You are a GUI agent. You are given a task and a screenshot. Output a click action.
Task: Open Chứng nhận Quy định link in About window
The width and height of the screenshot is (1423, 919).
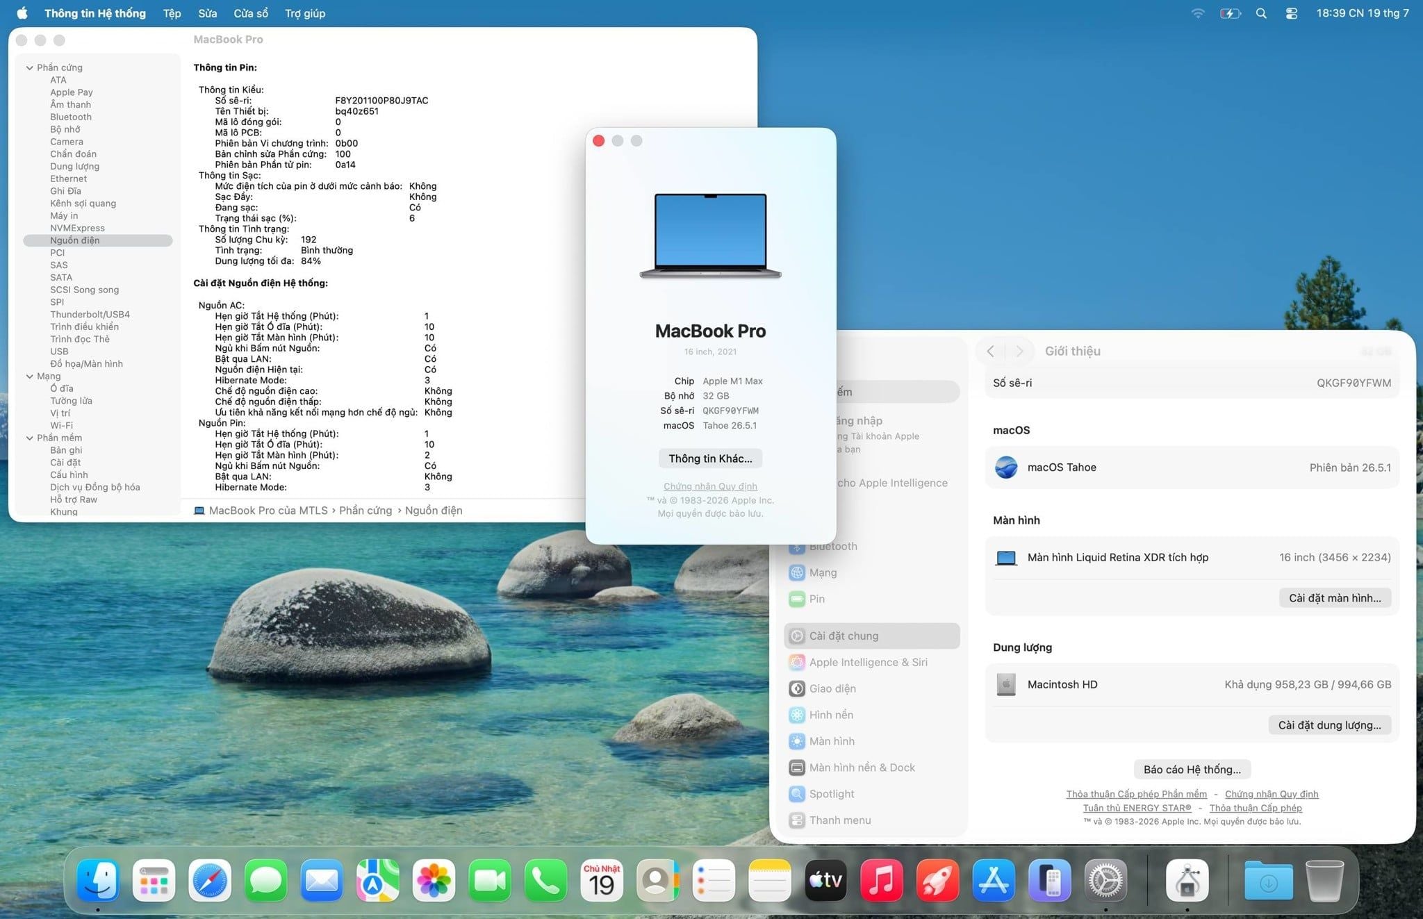tap(710, 486)
